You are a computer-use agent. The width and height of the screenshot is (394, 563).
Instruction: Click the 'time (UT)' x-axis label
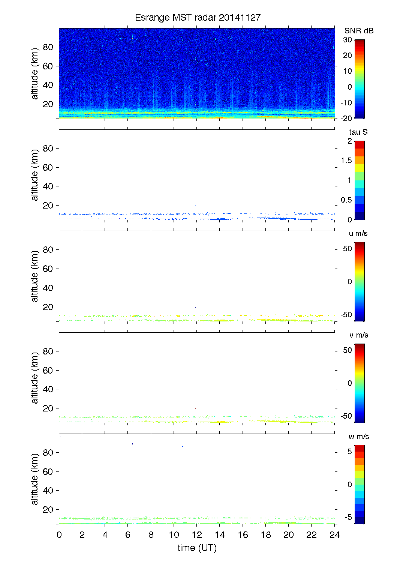click(x=197, y=548)
